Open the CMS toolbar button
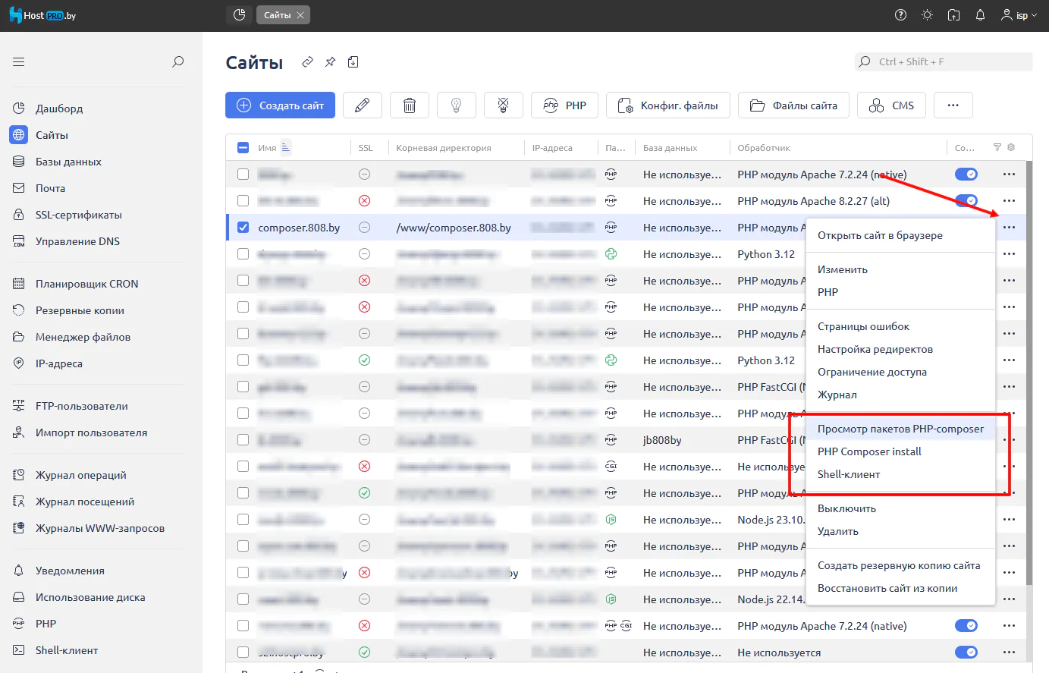 (x=891, y=105)
